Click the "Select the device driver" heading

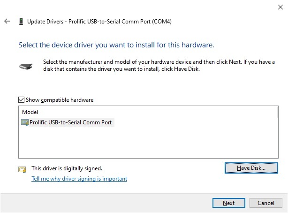116,46
